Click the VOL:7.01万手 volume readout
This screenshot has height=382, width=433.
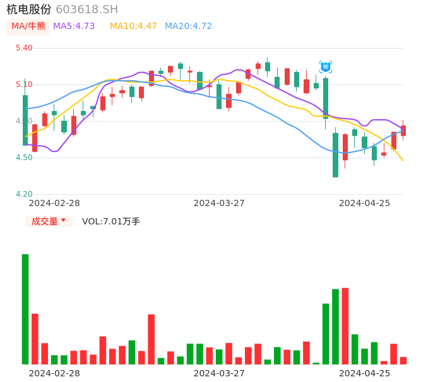coord(111,221)
